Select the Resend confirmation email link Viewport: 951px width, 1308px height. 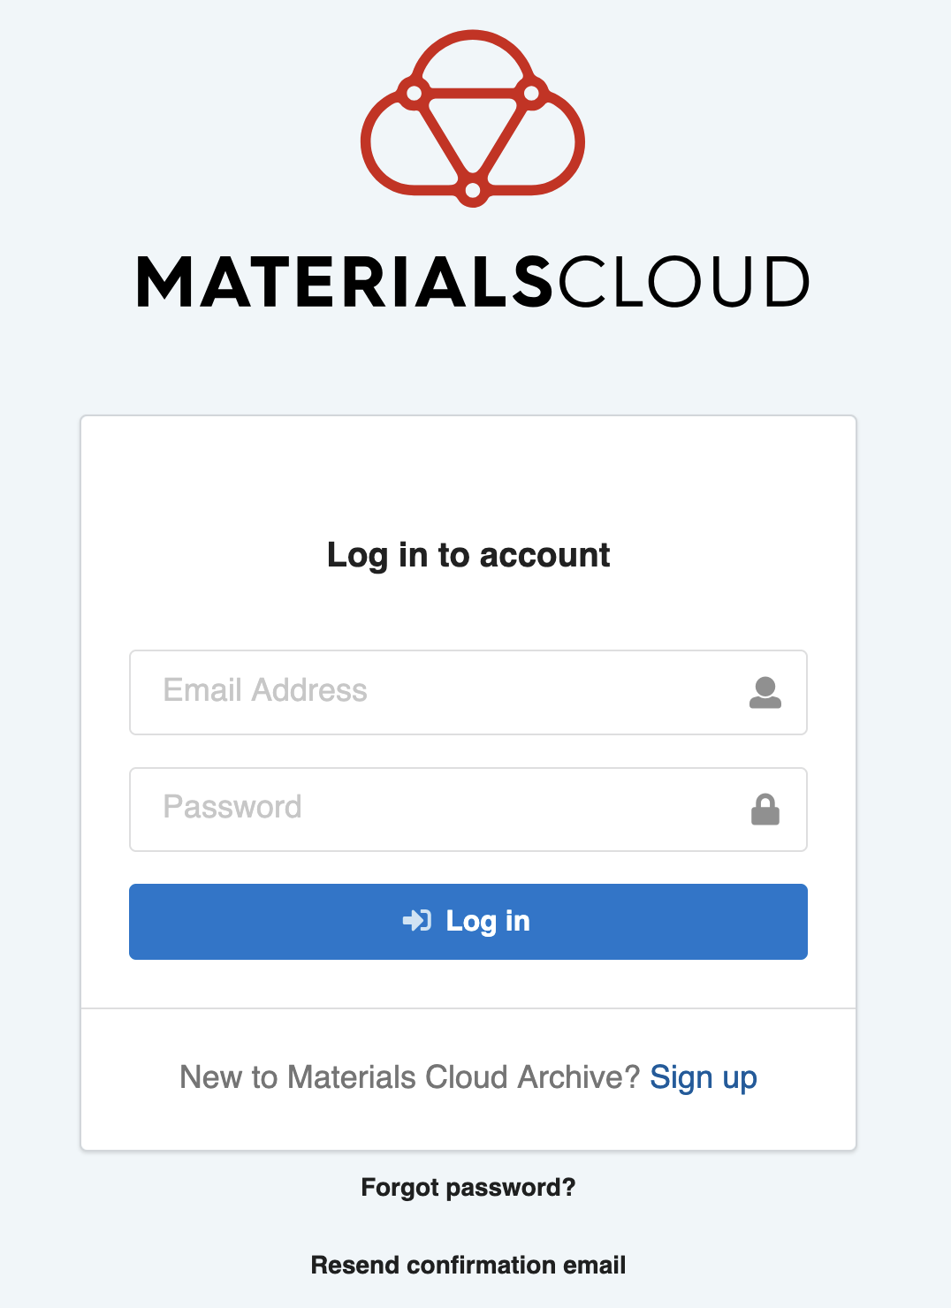pyautogui.click(x=468, y=1265)
